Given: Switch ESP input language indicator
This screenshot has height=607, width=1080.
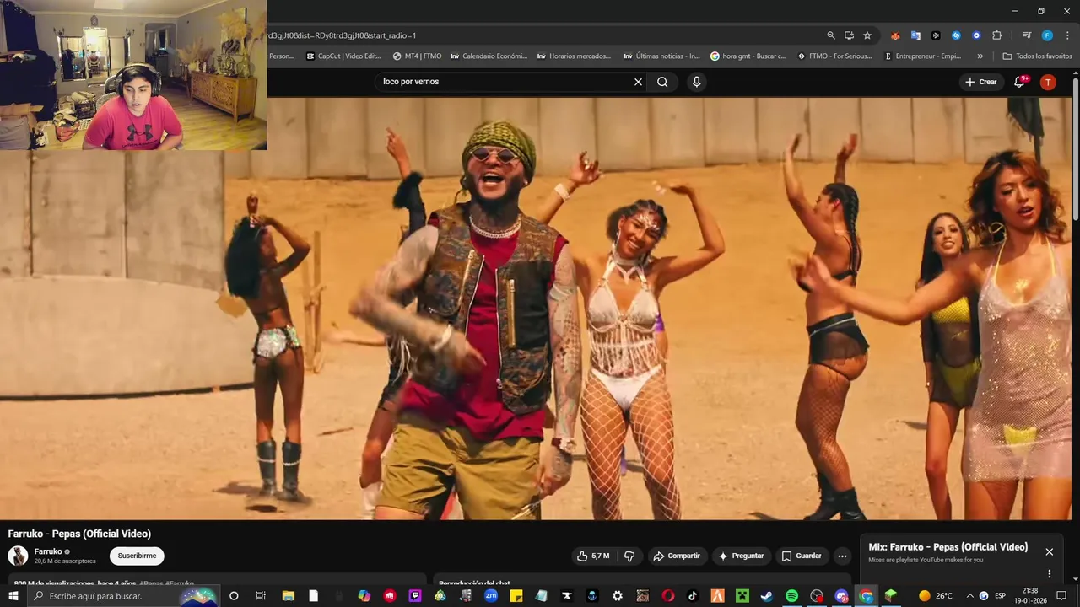Looking at the screenshot, I should tap(1001, 596).
